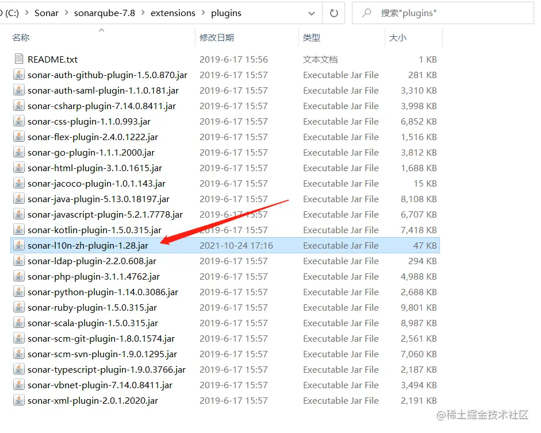This screenshot has height=433, width=541.
Task: Select file name sonar-scm-git-plugin-1.8.0.1574.jar
Action: coord(101,339)
